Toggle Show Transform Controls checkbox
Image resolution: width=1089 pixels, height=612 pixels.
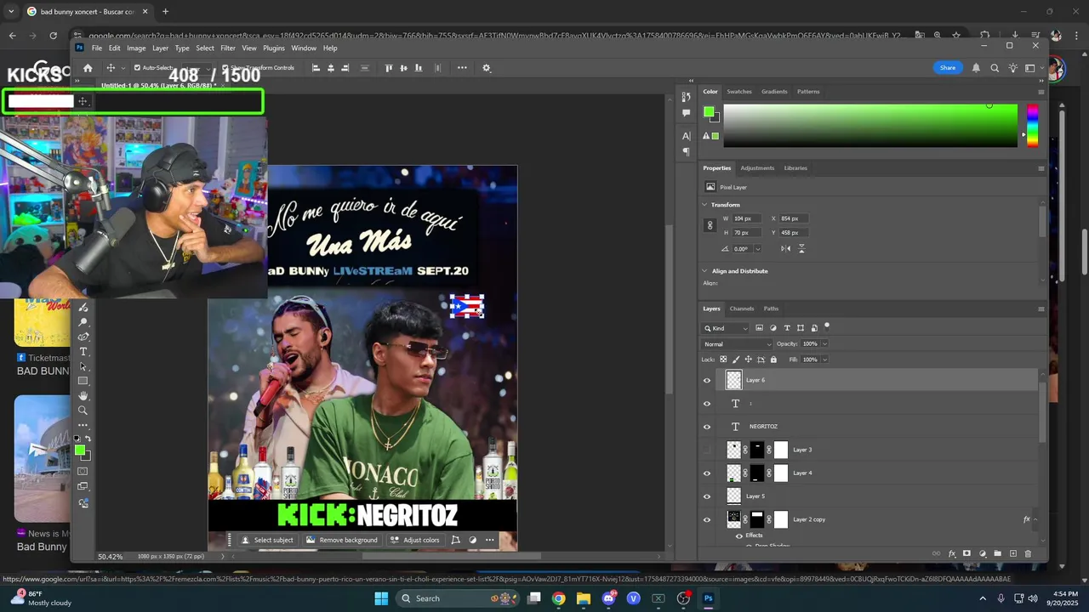click(225, 68)
